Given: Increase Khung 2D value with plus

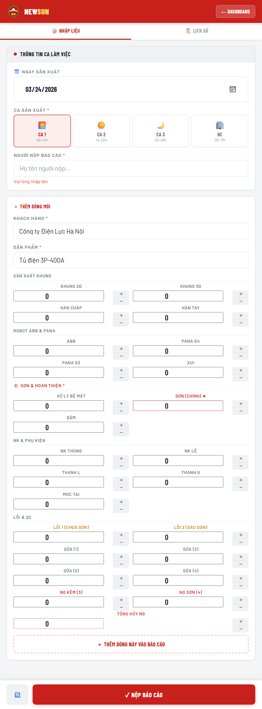Looking at the screenshot, I should [x=121, y=294].
